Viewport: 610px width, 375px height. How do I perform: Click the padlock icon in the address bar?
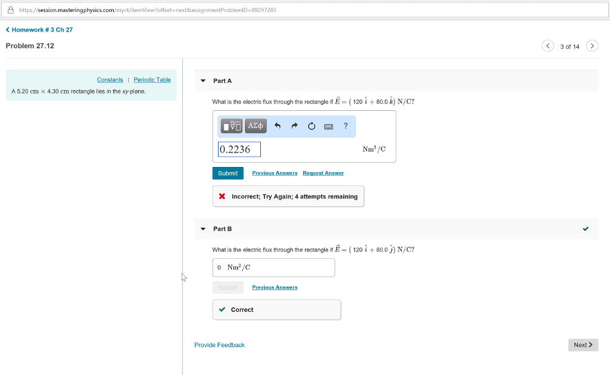click(10, 9)
